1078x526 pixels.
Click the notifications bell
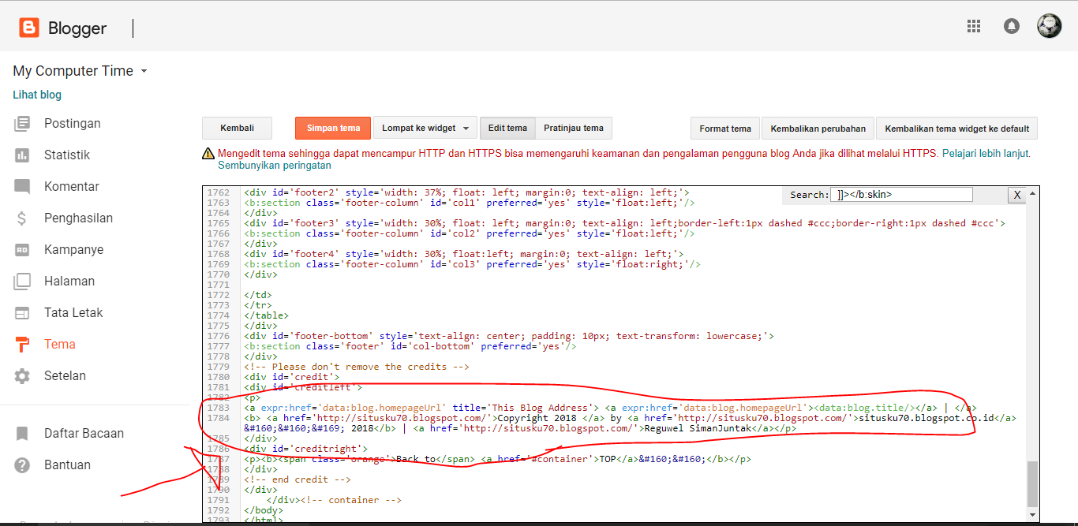1011,25
